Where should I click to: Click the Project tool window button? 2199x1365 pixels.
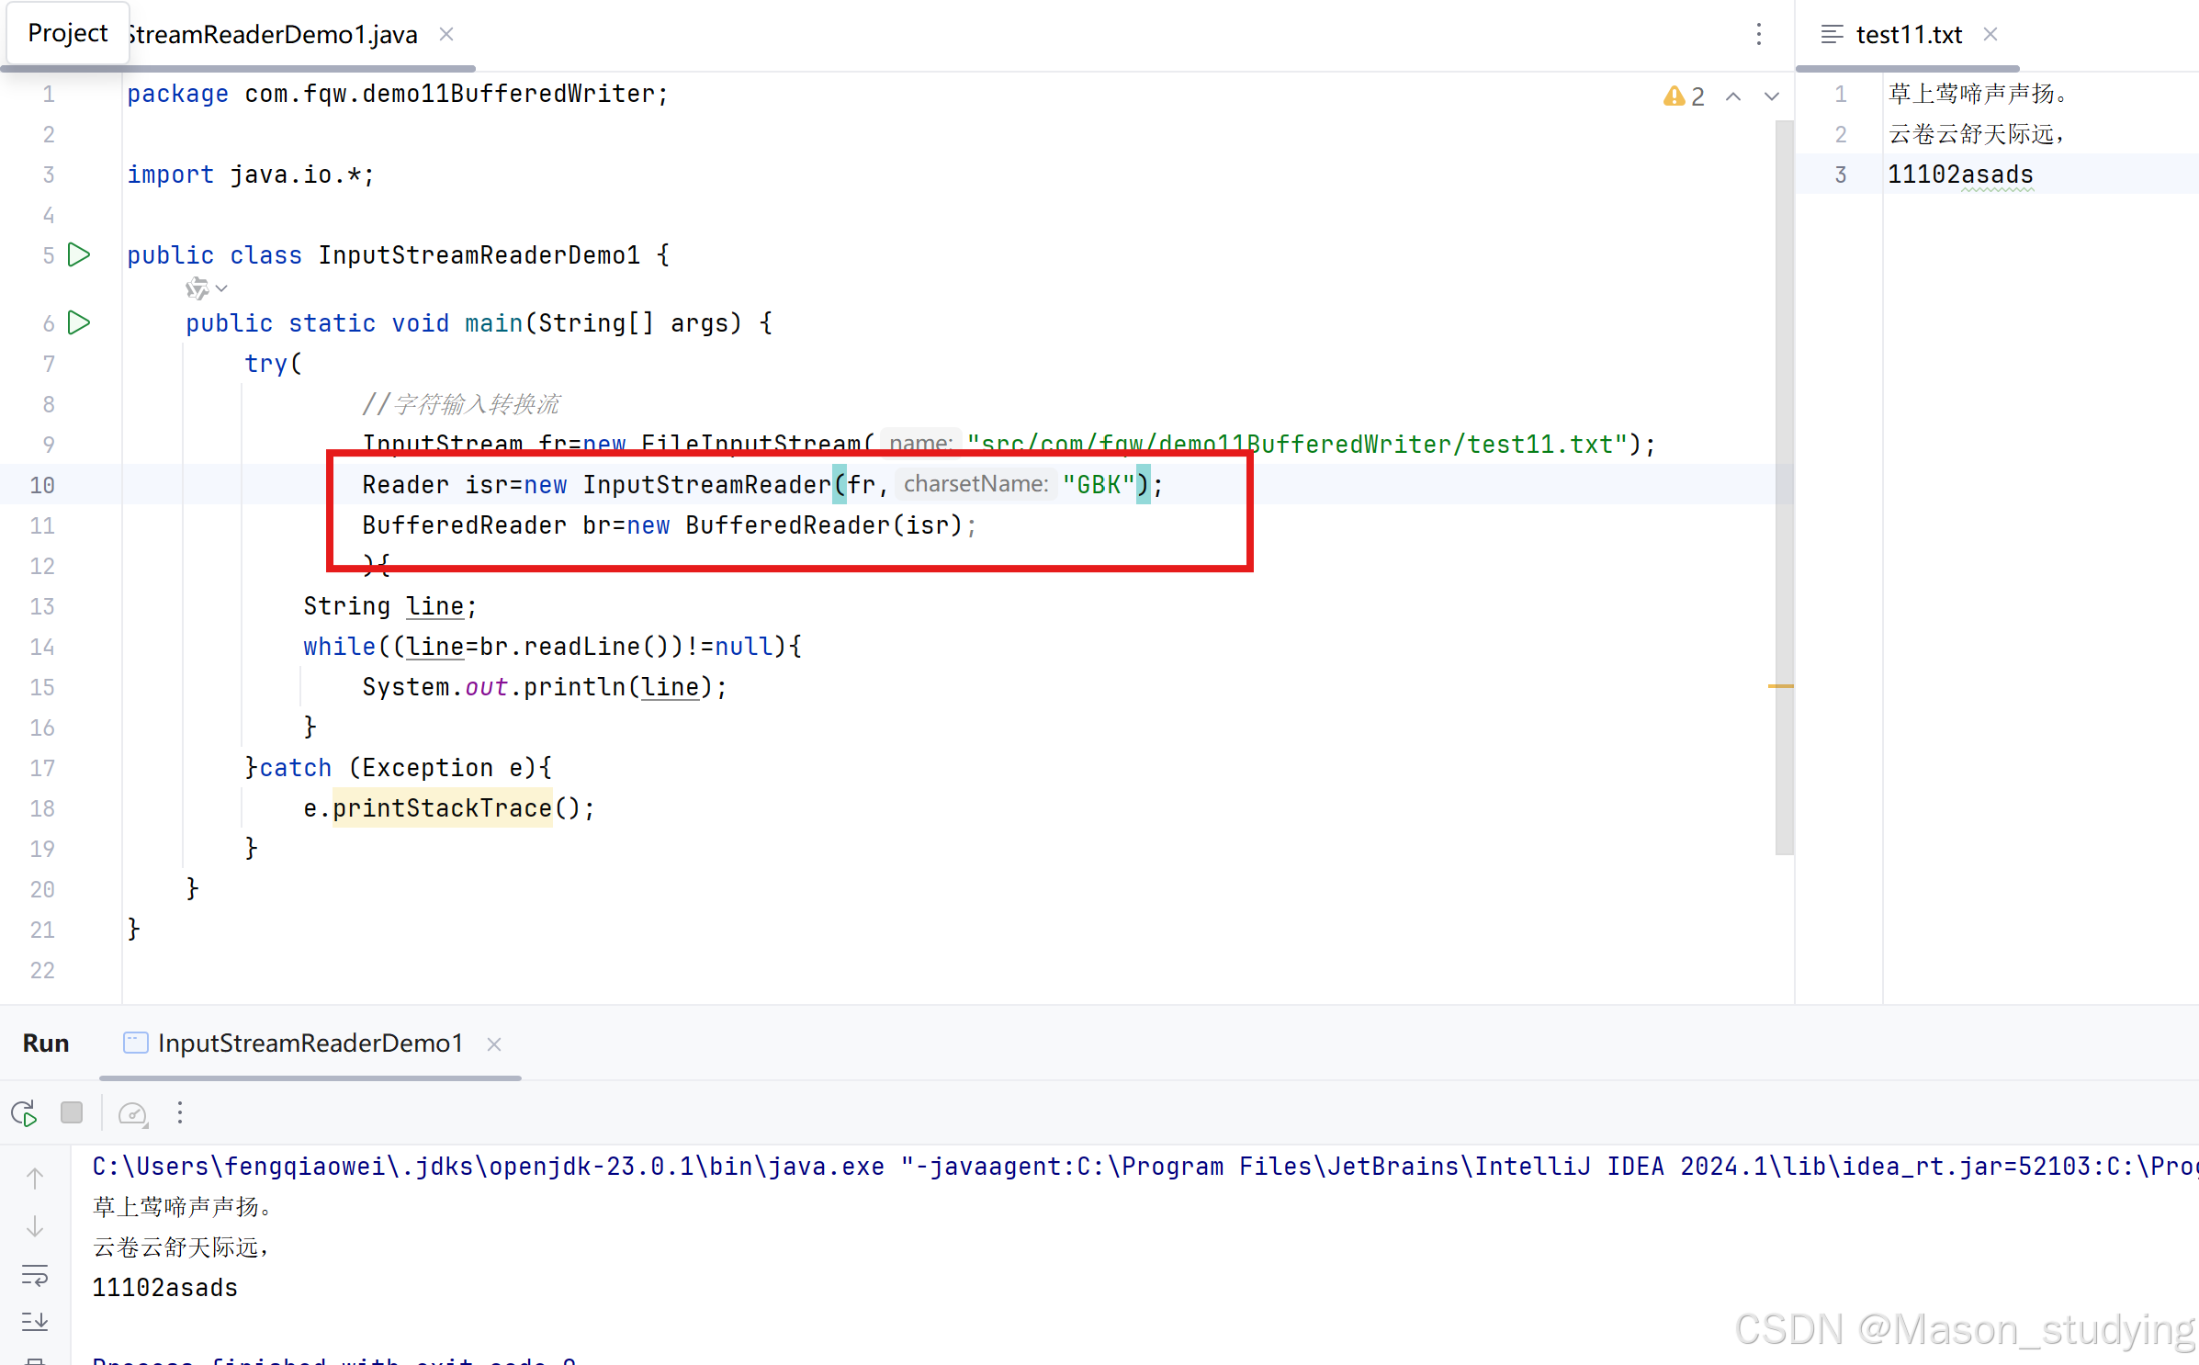point(67,33)
